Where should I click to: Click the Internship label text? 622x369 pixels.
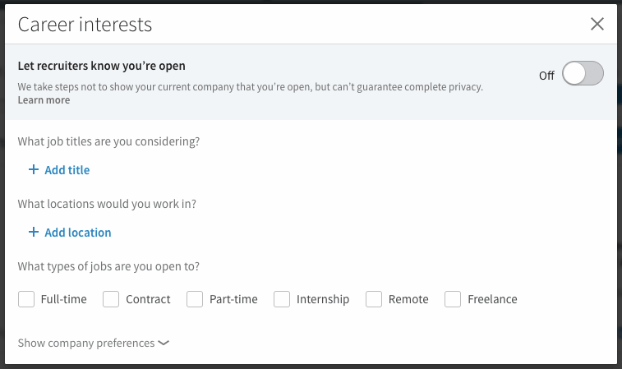[x=323, y=300]
